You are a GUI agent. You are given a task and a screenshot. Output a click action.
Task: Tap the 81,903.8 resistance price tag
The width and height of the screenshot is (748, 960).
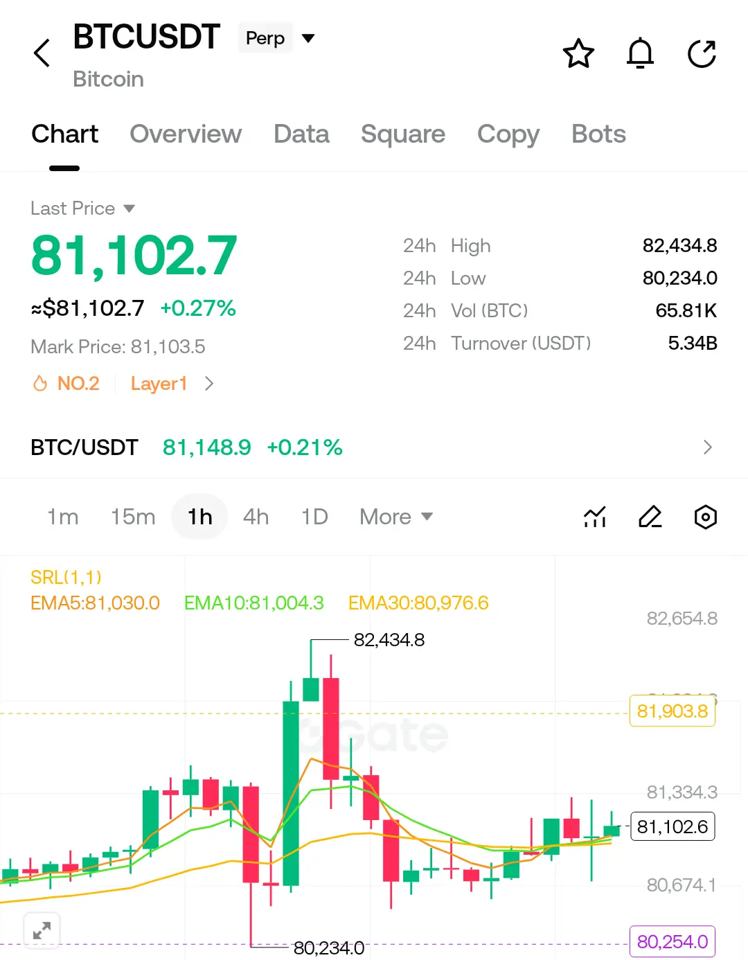pyautogui.click(x=672, y=711)
